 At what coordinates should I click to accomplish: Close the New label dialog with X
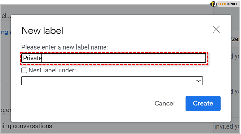coord(216,29)
